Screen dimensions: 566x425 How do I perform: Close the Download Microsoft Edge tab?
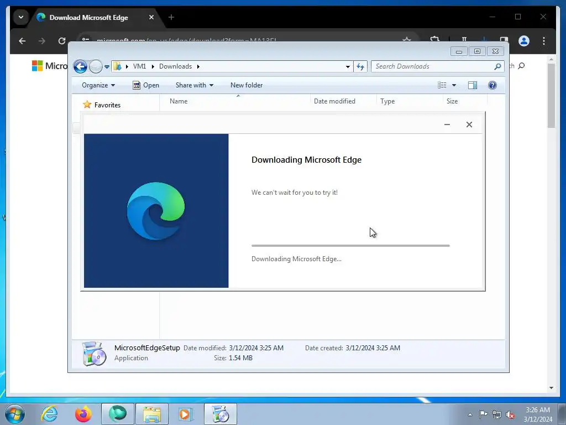pyautogui.click(x=151, y=17)
